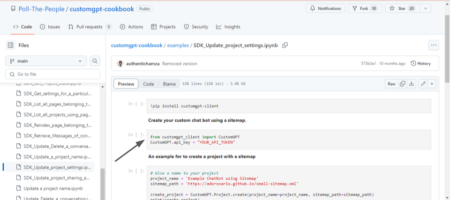Screen dimensions: 450x200
Task: Click the file tree scrollbar
Action: (103, 184)
